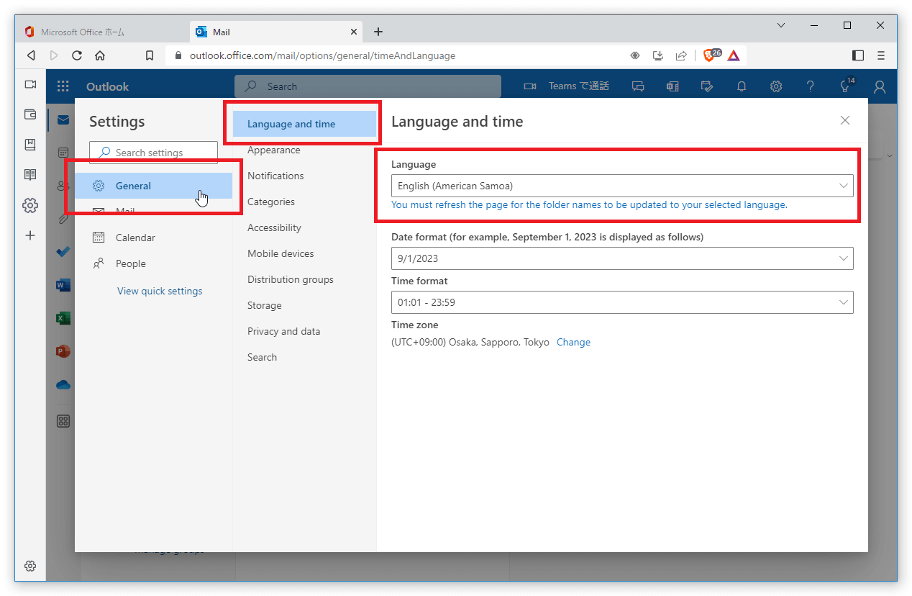
Task: Open Word from the left app rail
Action: point(63,286)
